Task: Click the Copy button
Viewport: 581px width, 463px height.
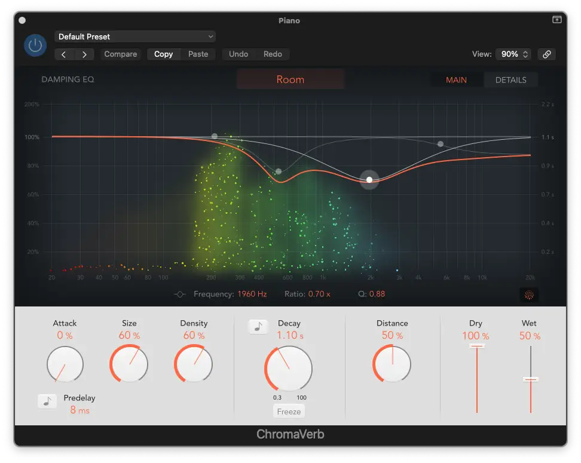Action: coord(163,54)
